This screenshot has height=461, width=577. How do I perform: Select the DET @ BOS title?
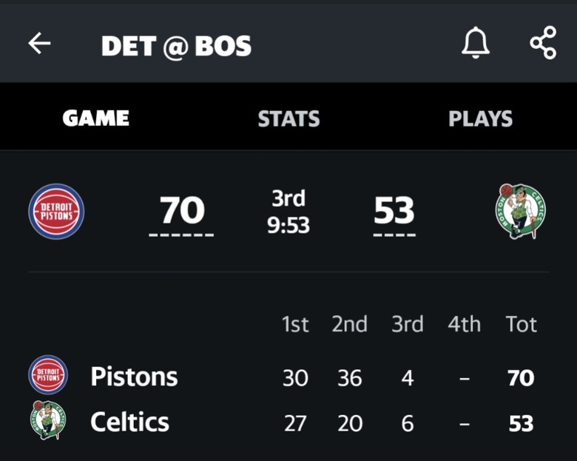(x=176, y=46)
